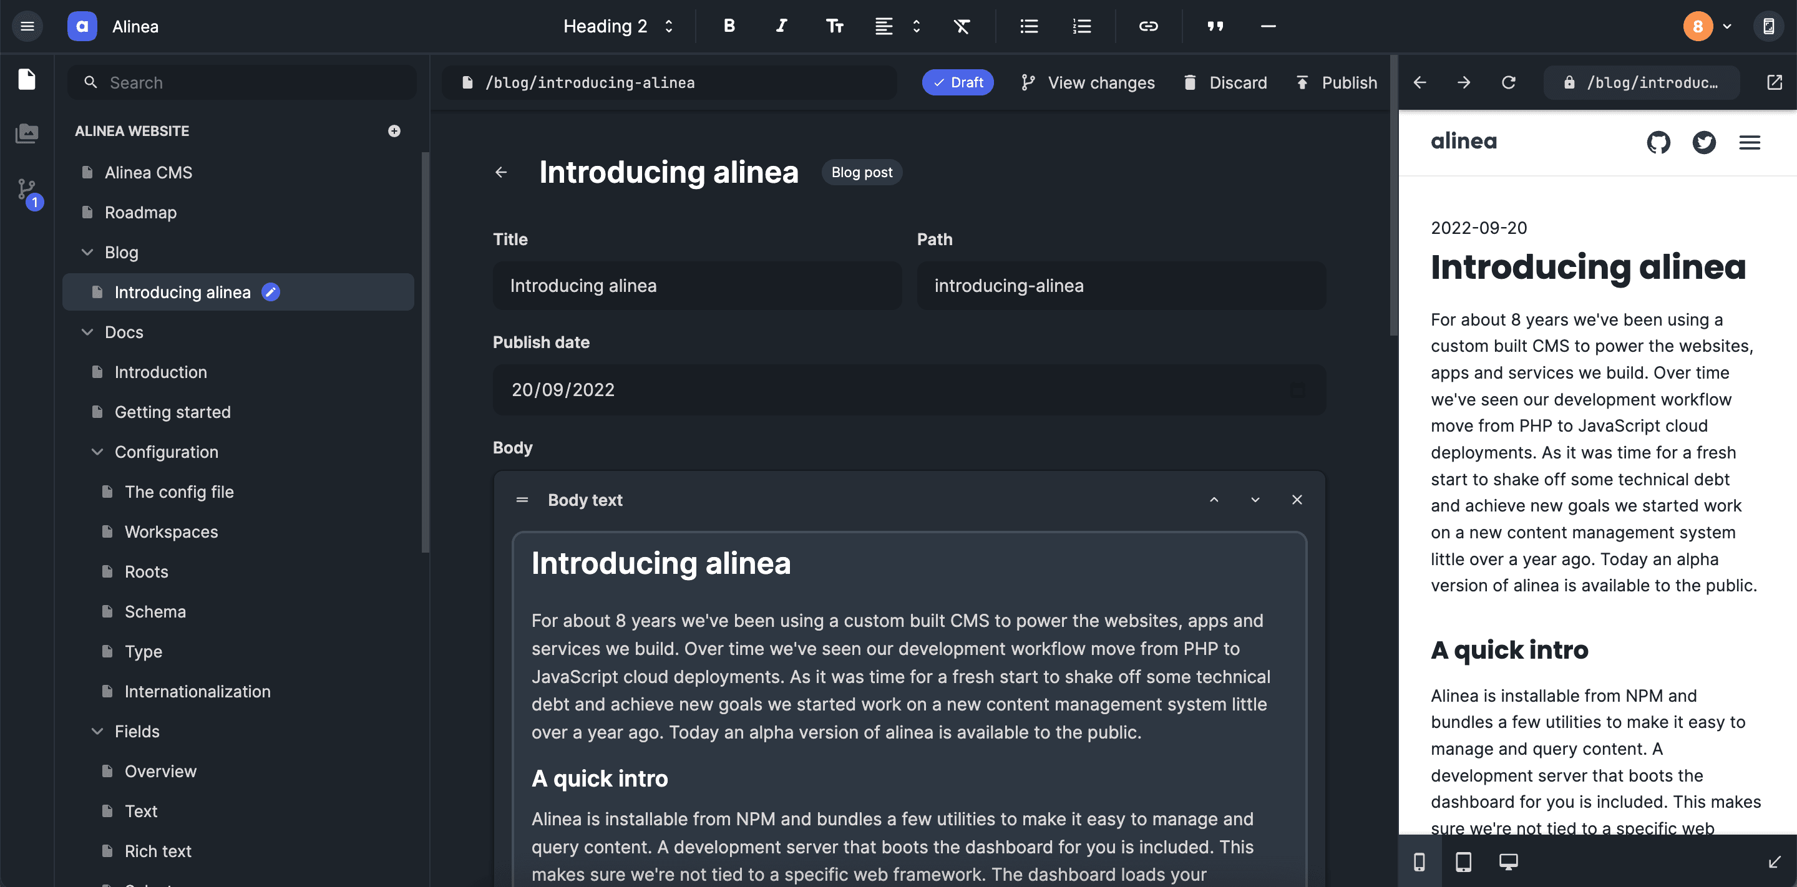Go back in preview browser
The image size is (1797, 887).
coord(1420,82)
